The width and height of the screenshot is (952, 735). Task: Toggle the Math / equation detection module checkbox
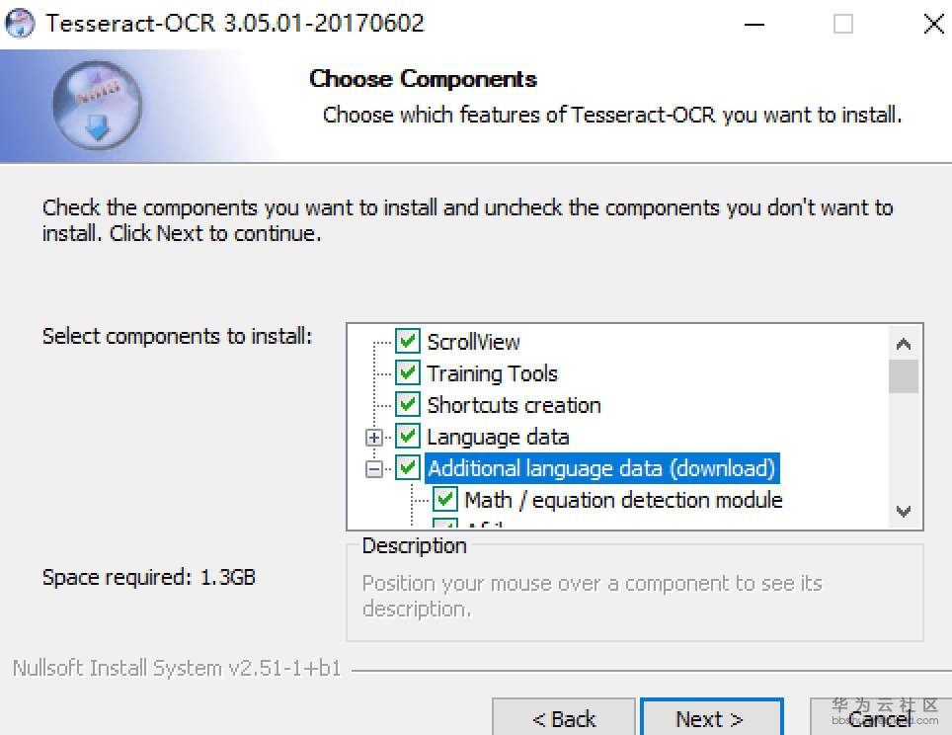click(x=445, y=500)
